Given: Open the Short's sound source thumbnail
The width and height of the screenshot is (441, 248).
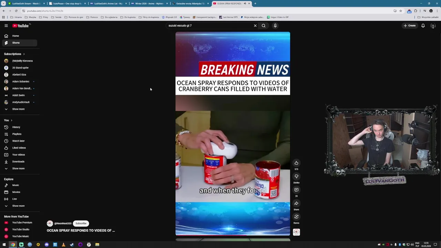Looking at the screenshot, I should [x=296, y=232].
